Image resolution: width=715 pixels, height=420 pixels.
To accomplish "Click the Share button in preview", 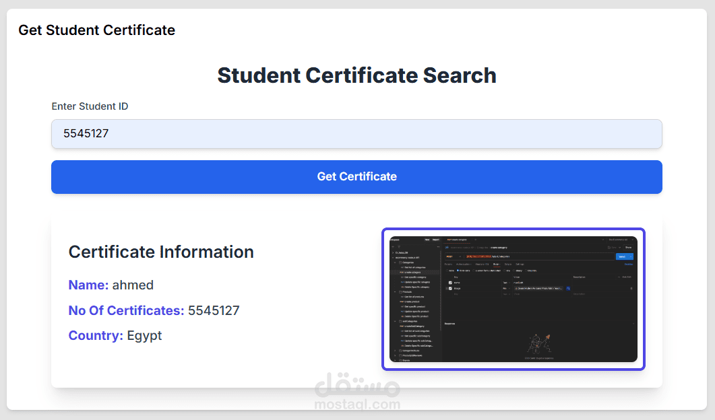I will pyautogui.click(x=628, y=248).
